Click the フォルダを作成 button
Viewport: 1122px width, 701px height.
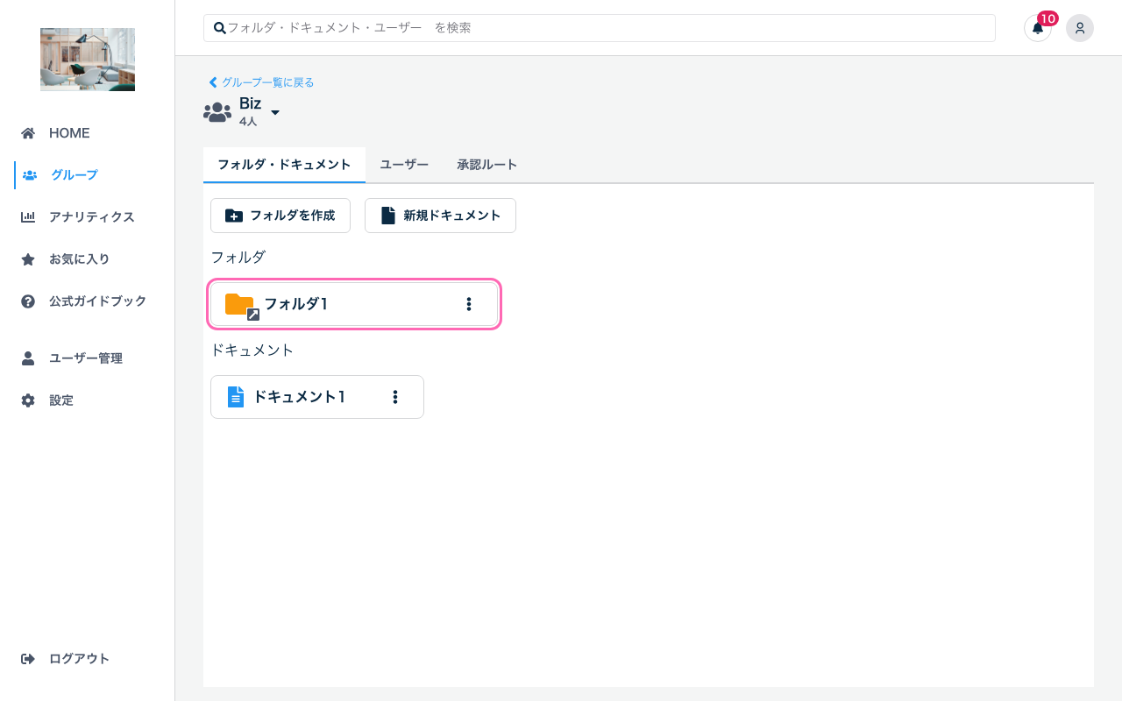[280, 215]
